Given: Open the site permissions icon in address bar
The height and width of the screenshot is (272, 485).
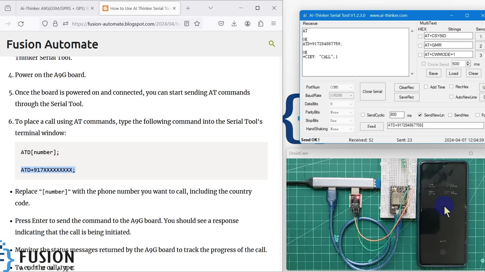Looking at the screenshot, I should [65, 24].
